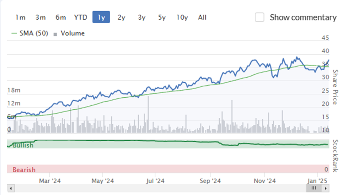Toggle the Volume legend series
The width and height of the screenshot is (343, 195).
pos(69,33)
